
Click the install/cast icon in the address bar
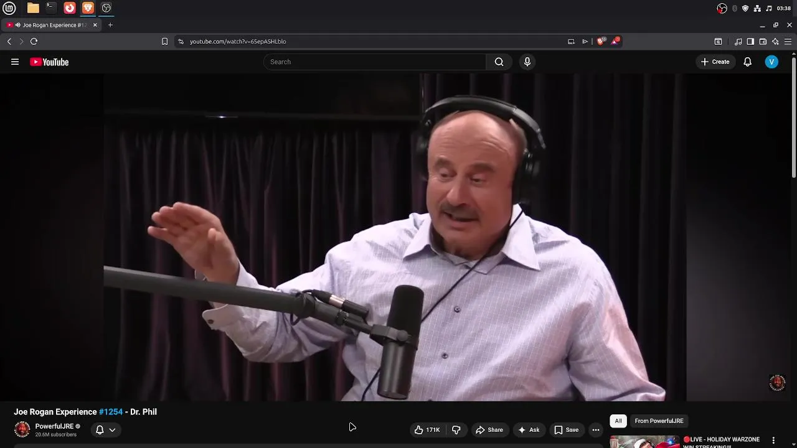(x=571, y=41)
